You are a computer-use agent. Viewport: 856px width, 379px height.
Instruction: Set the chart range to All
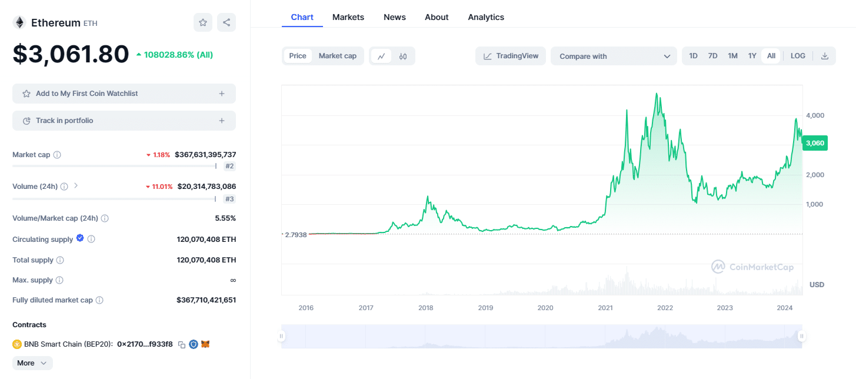point(771,56)
